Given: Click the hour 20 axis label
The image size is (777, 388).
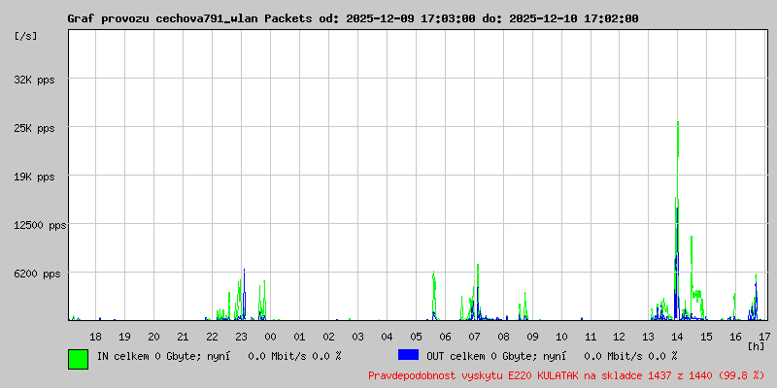Looking at the screenshot, I should click(153, 337).
